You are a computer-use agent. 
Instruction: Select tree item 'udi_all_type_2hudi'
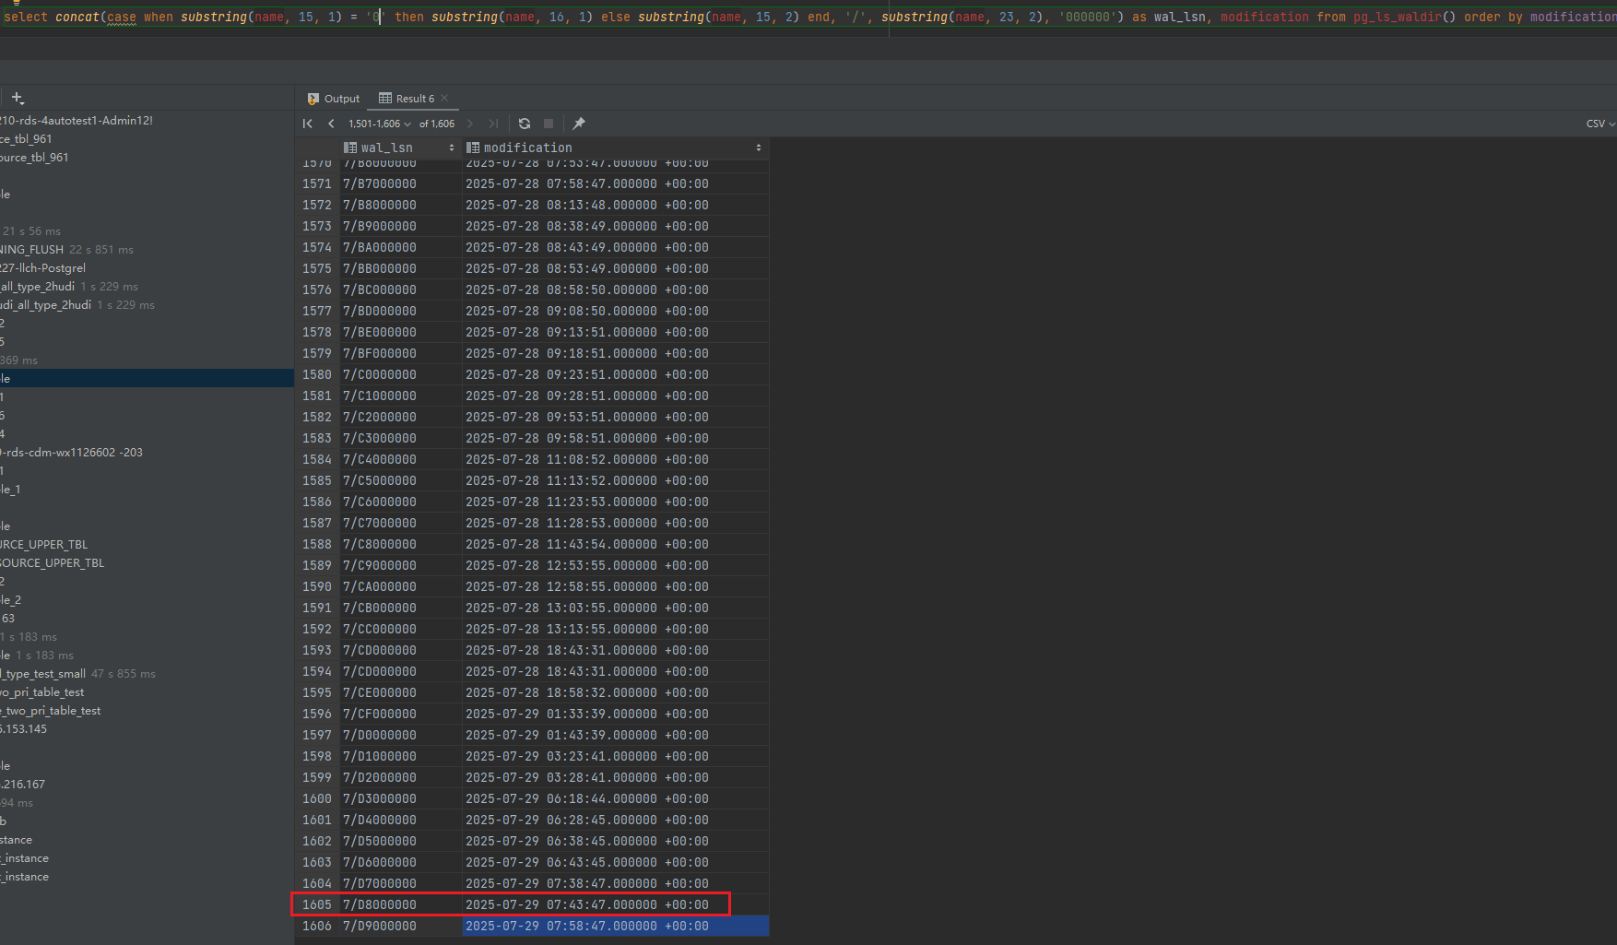pos(46,305)
